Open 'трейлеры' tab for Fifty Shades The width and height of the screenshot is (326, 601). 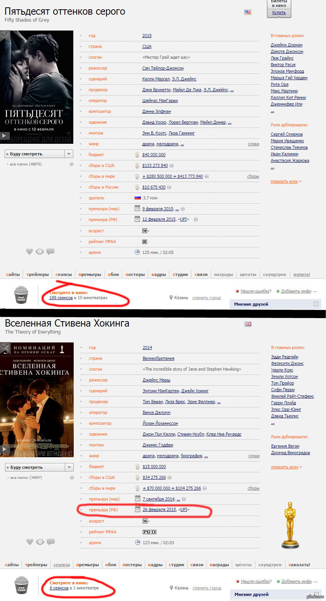coord(37,274)
